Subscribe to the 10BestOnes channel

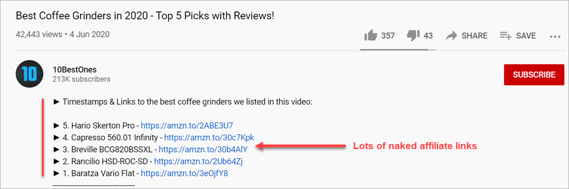click(x=534, y=74)
